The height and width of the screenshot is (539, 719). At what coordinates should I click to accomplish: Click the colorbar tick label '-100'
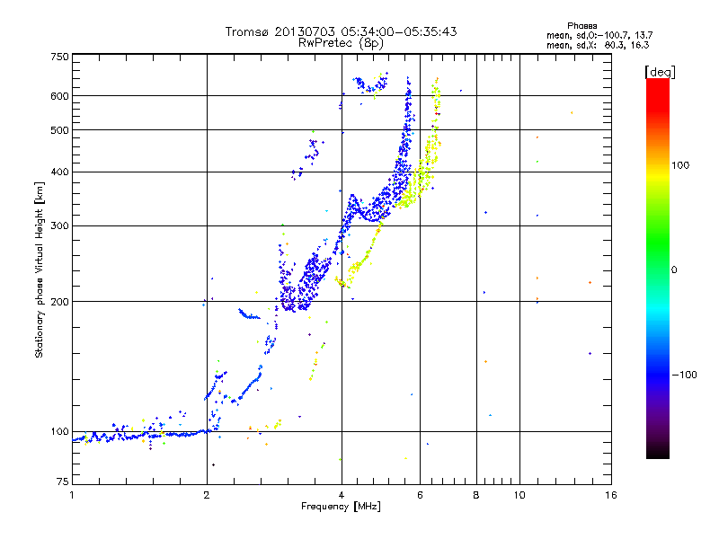point(685,375)
